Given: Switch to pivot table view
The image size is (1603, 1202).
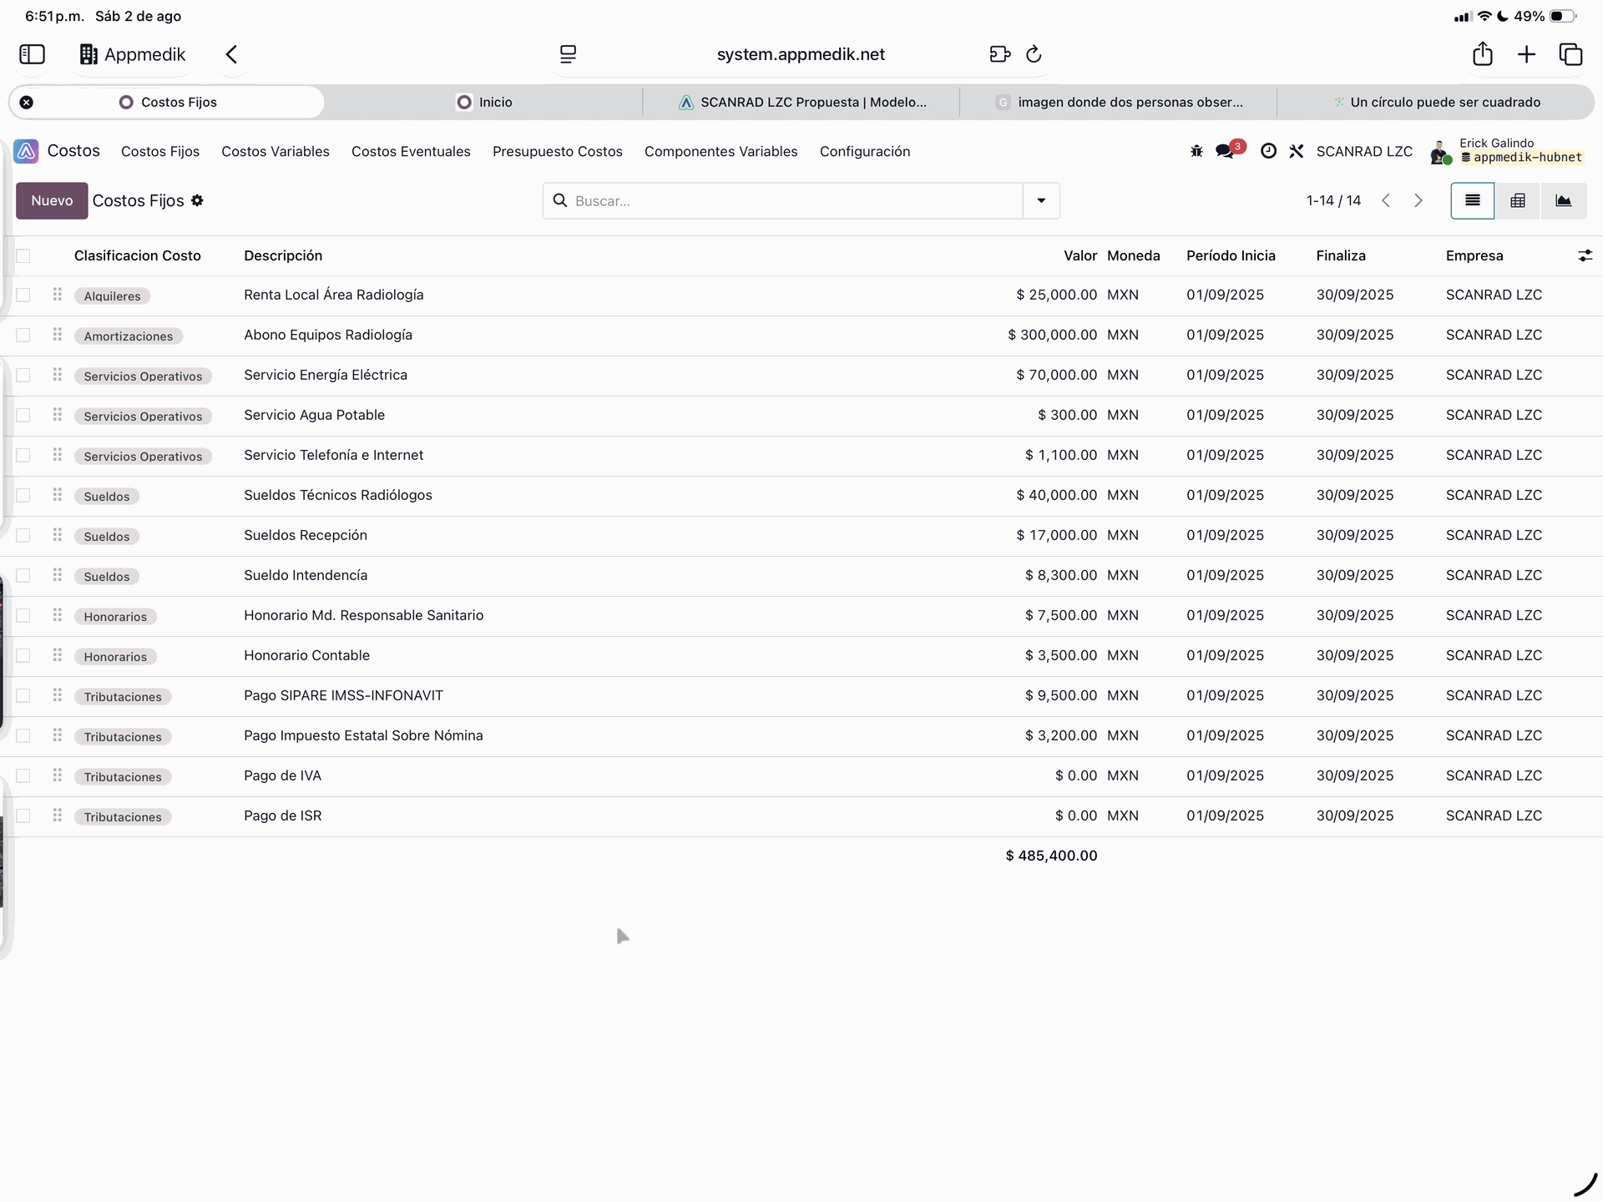Looking at the screenshot, I should pyautogui.click(x=1518, y=200).
